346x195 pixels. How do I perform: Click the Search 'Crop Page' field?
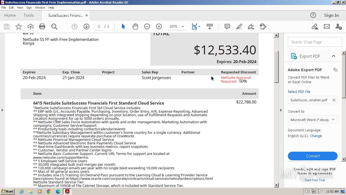[x=315, y=42]
